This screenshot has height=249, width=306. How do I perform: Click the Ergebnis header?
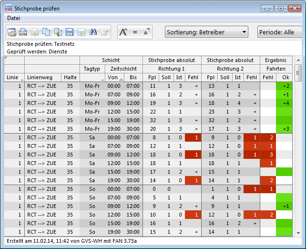click(276, 60)
